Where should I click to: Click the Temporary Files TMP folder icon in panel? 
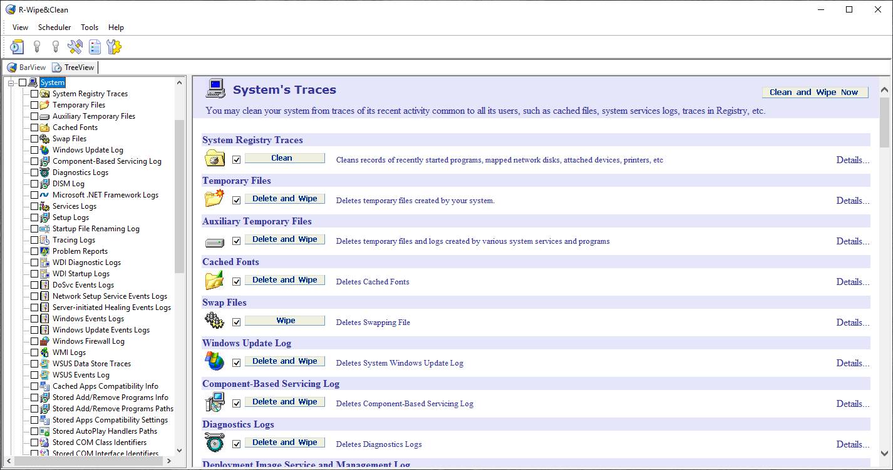point(215,199)
